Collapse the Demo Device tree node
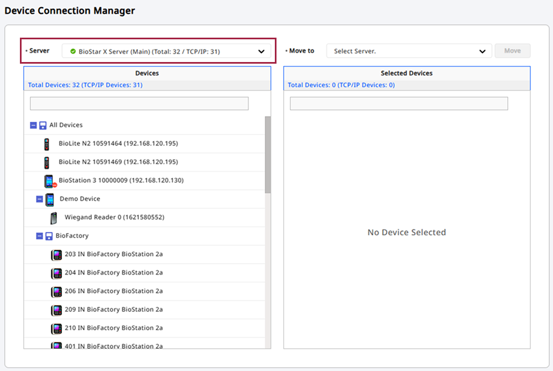This screenshot has height=371, width=553. pos(39,199)
